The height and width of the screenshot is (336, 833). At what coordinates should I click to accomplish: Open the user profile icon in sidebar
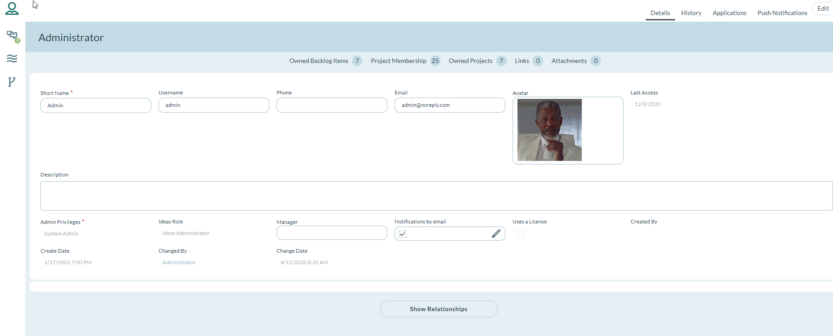[12, 9]
